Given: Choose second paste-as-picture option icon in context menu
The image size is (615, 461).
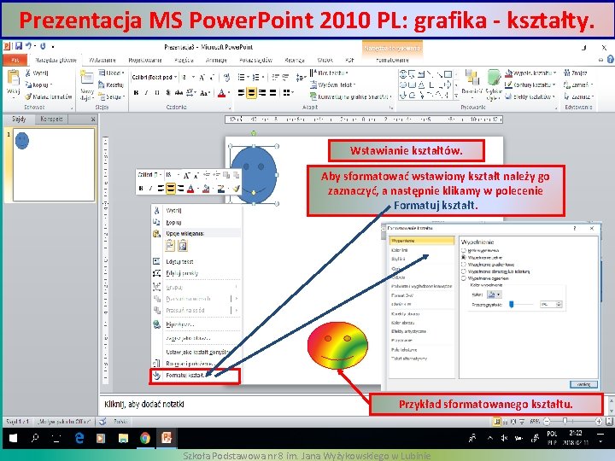Looking at the screenshot, I should (x=183, y=246).
